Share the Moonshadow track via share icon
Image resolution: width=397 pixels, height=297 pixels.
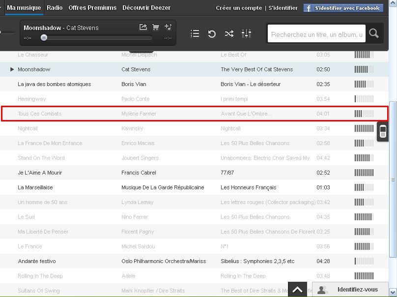(143, 27)
